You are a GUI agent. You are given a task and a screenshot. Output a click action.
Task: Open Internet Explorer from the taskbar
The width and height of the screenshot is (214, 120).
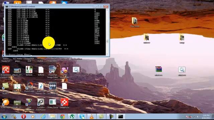[43, 117]
